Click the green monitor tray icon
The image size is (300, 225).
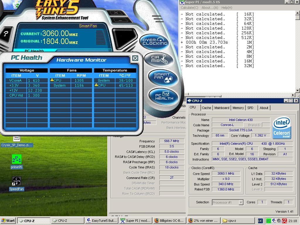tap(268, 221)
